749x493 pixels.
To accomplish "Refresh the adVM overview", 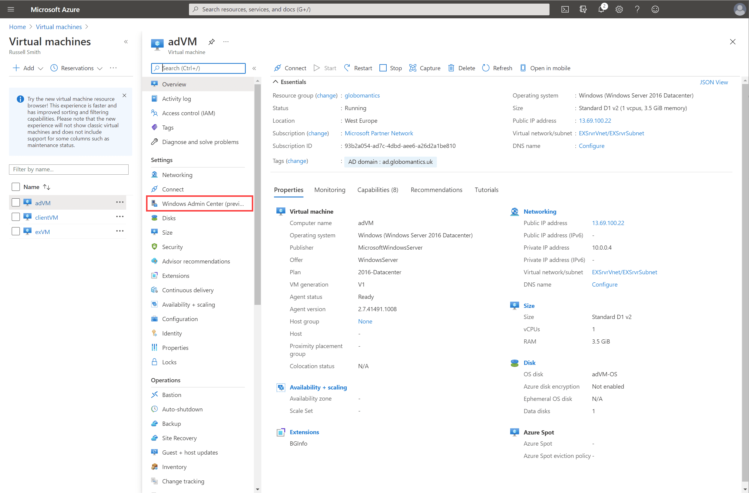I will point(497,68).
